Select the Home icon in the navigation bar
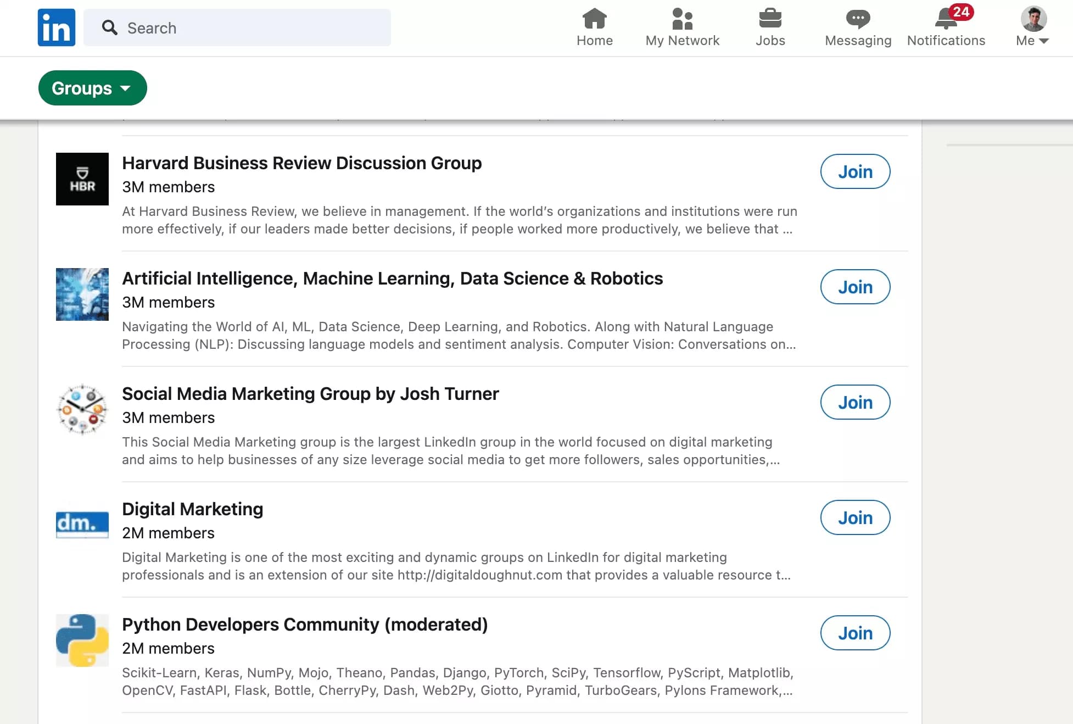Image resolution: width=1073 pixels, height=724 pixels. [595, 19]
